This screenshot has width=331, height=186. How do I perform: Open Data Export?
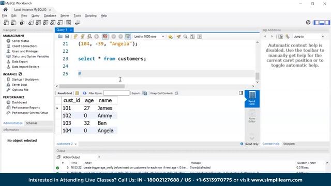tap(20, 61)
